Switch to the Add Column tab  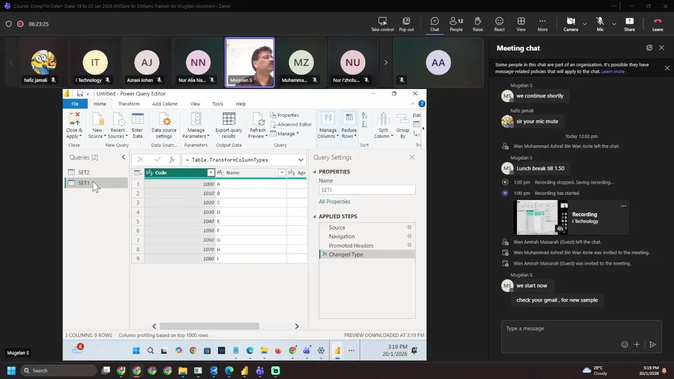click(x=165, y=104)
